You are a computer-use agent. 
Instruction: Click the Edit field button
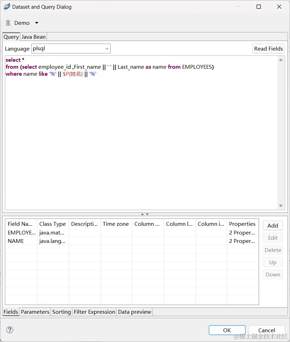pos(273,238)
